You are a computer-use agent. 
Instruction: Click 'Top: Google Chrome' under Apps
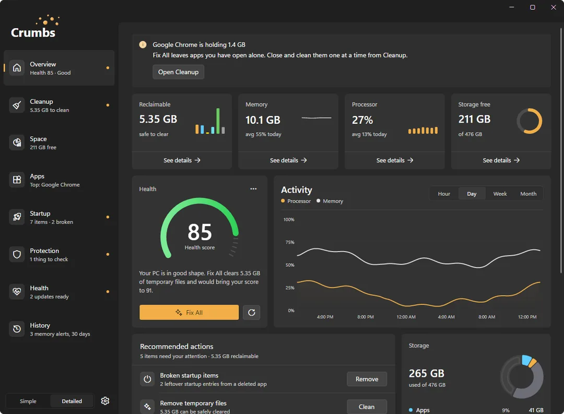[55, 184]
